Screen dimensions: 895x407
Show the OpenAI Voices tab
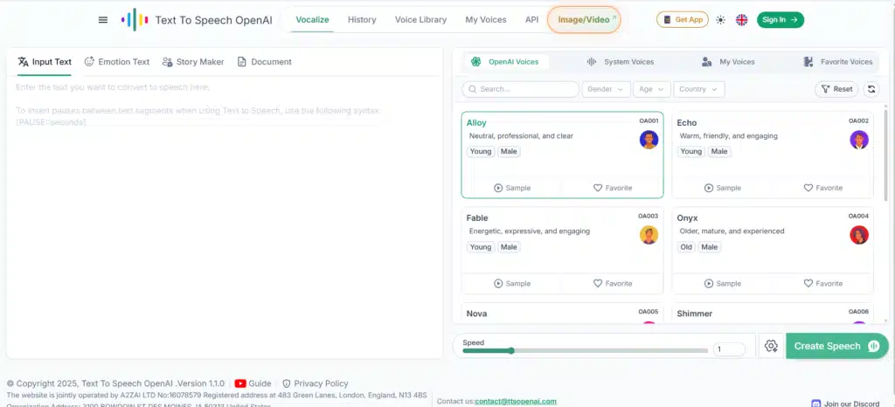(x=505, y=61)
